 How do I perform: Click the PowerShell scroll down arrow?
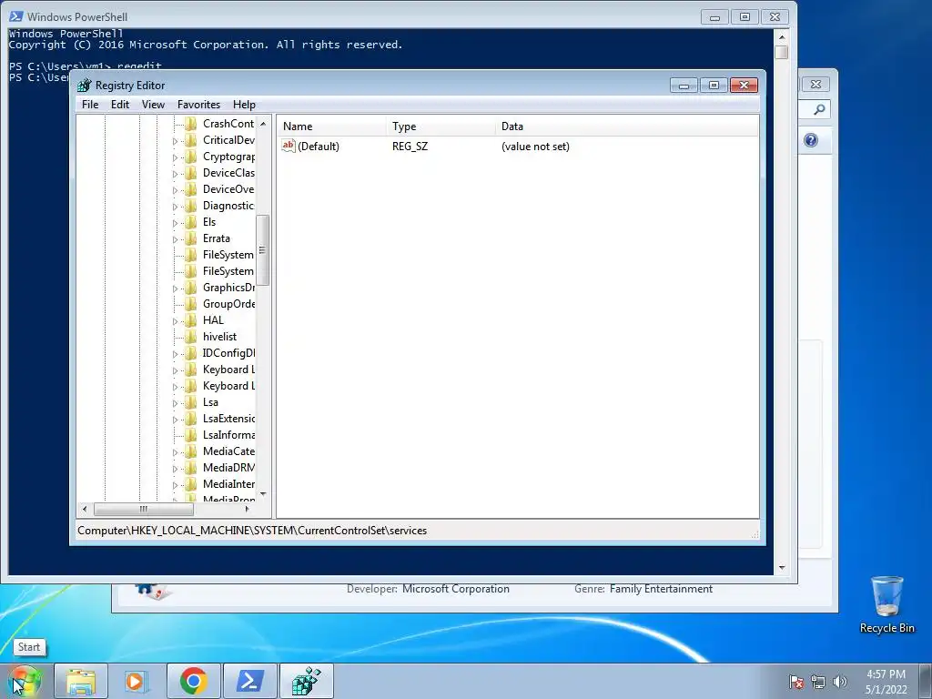pyautogui.click(x=782, y=568)
